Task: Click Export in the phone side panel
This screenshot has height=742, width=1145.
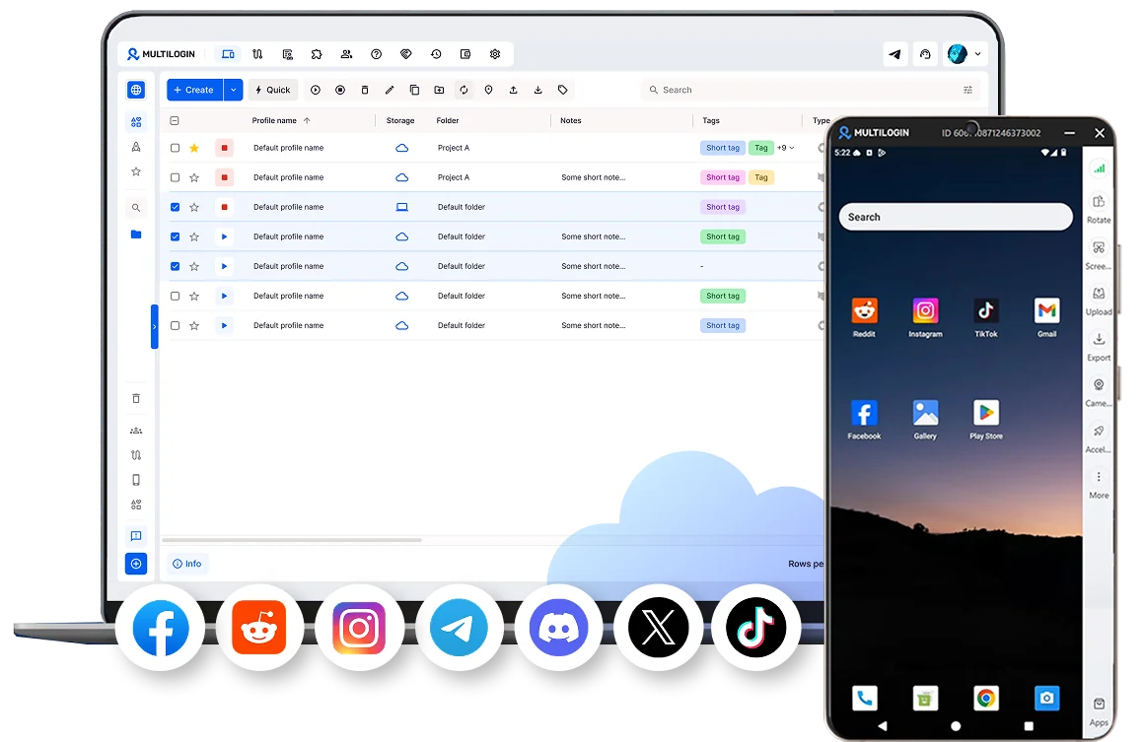Action: (x=1099, y=347)
